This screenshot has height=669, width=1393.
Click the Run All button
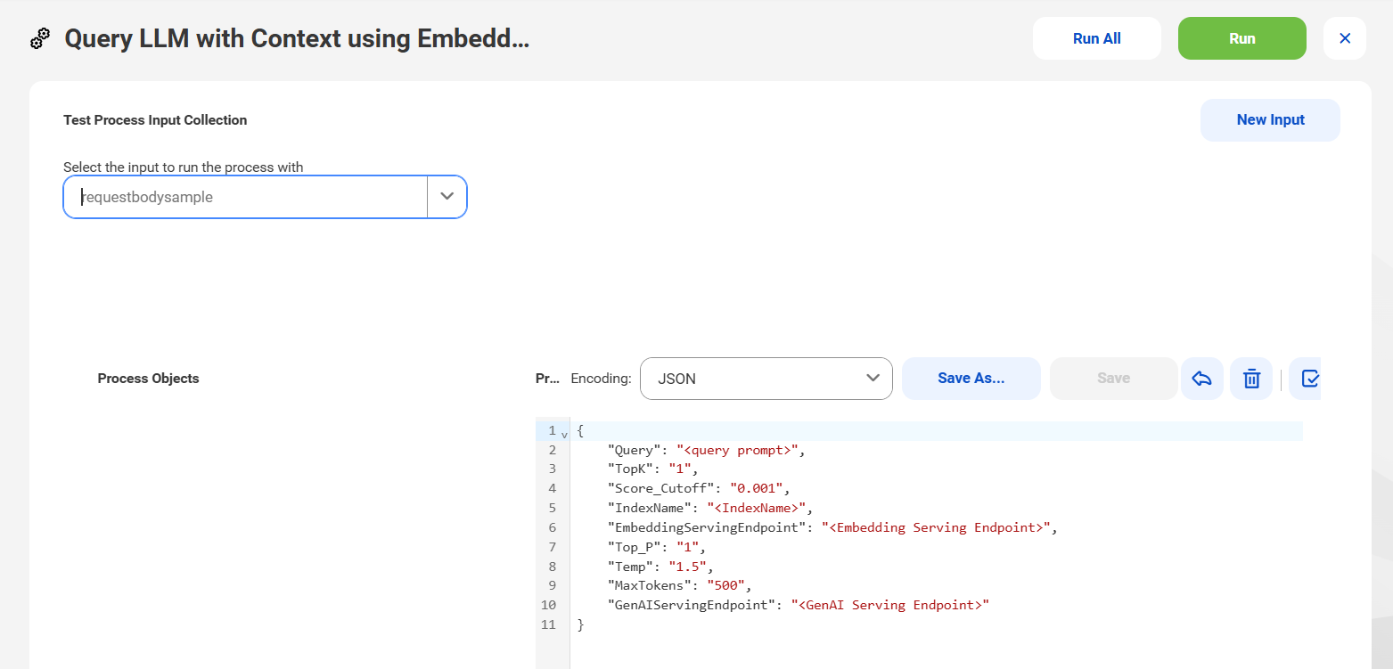pos(1097,38)
